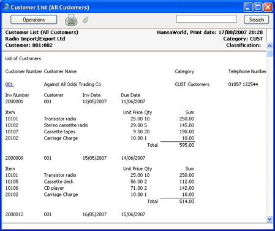Click the 'Due Date' column label
The height and width of the screenshot is (231, 275).
click(130, 95)
